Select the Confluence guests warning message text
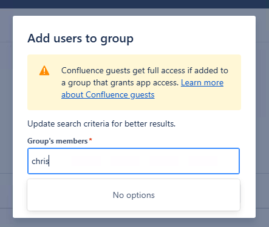269x227 pixels. click(x=145, y=82)
